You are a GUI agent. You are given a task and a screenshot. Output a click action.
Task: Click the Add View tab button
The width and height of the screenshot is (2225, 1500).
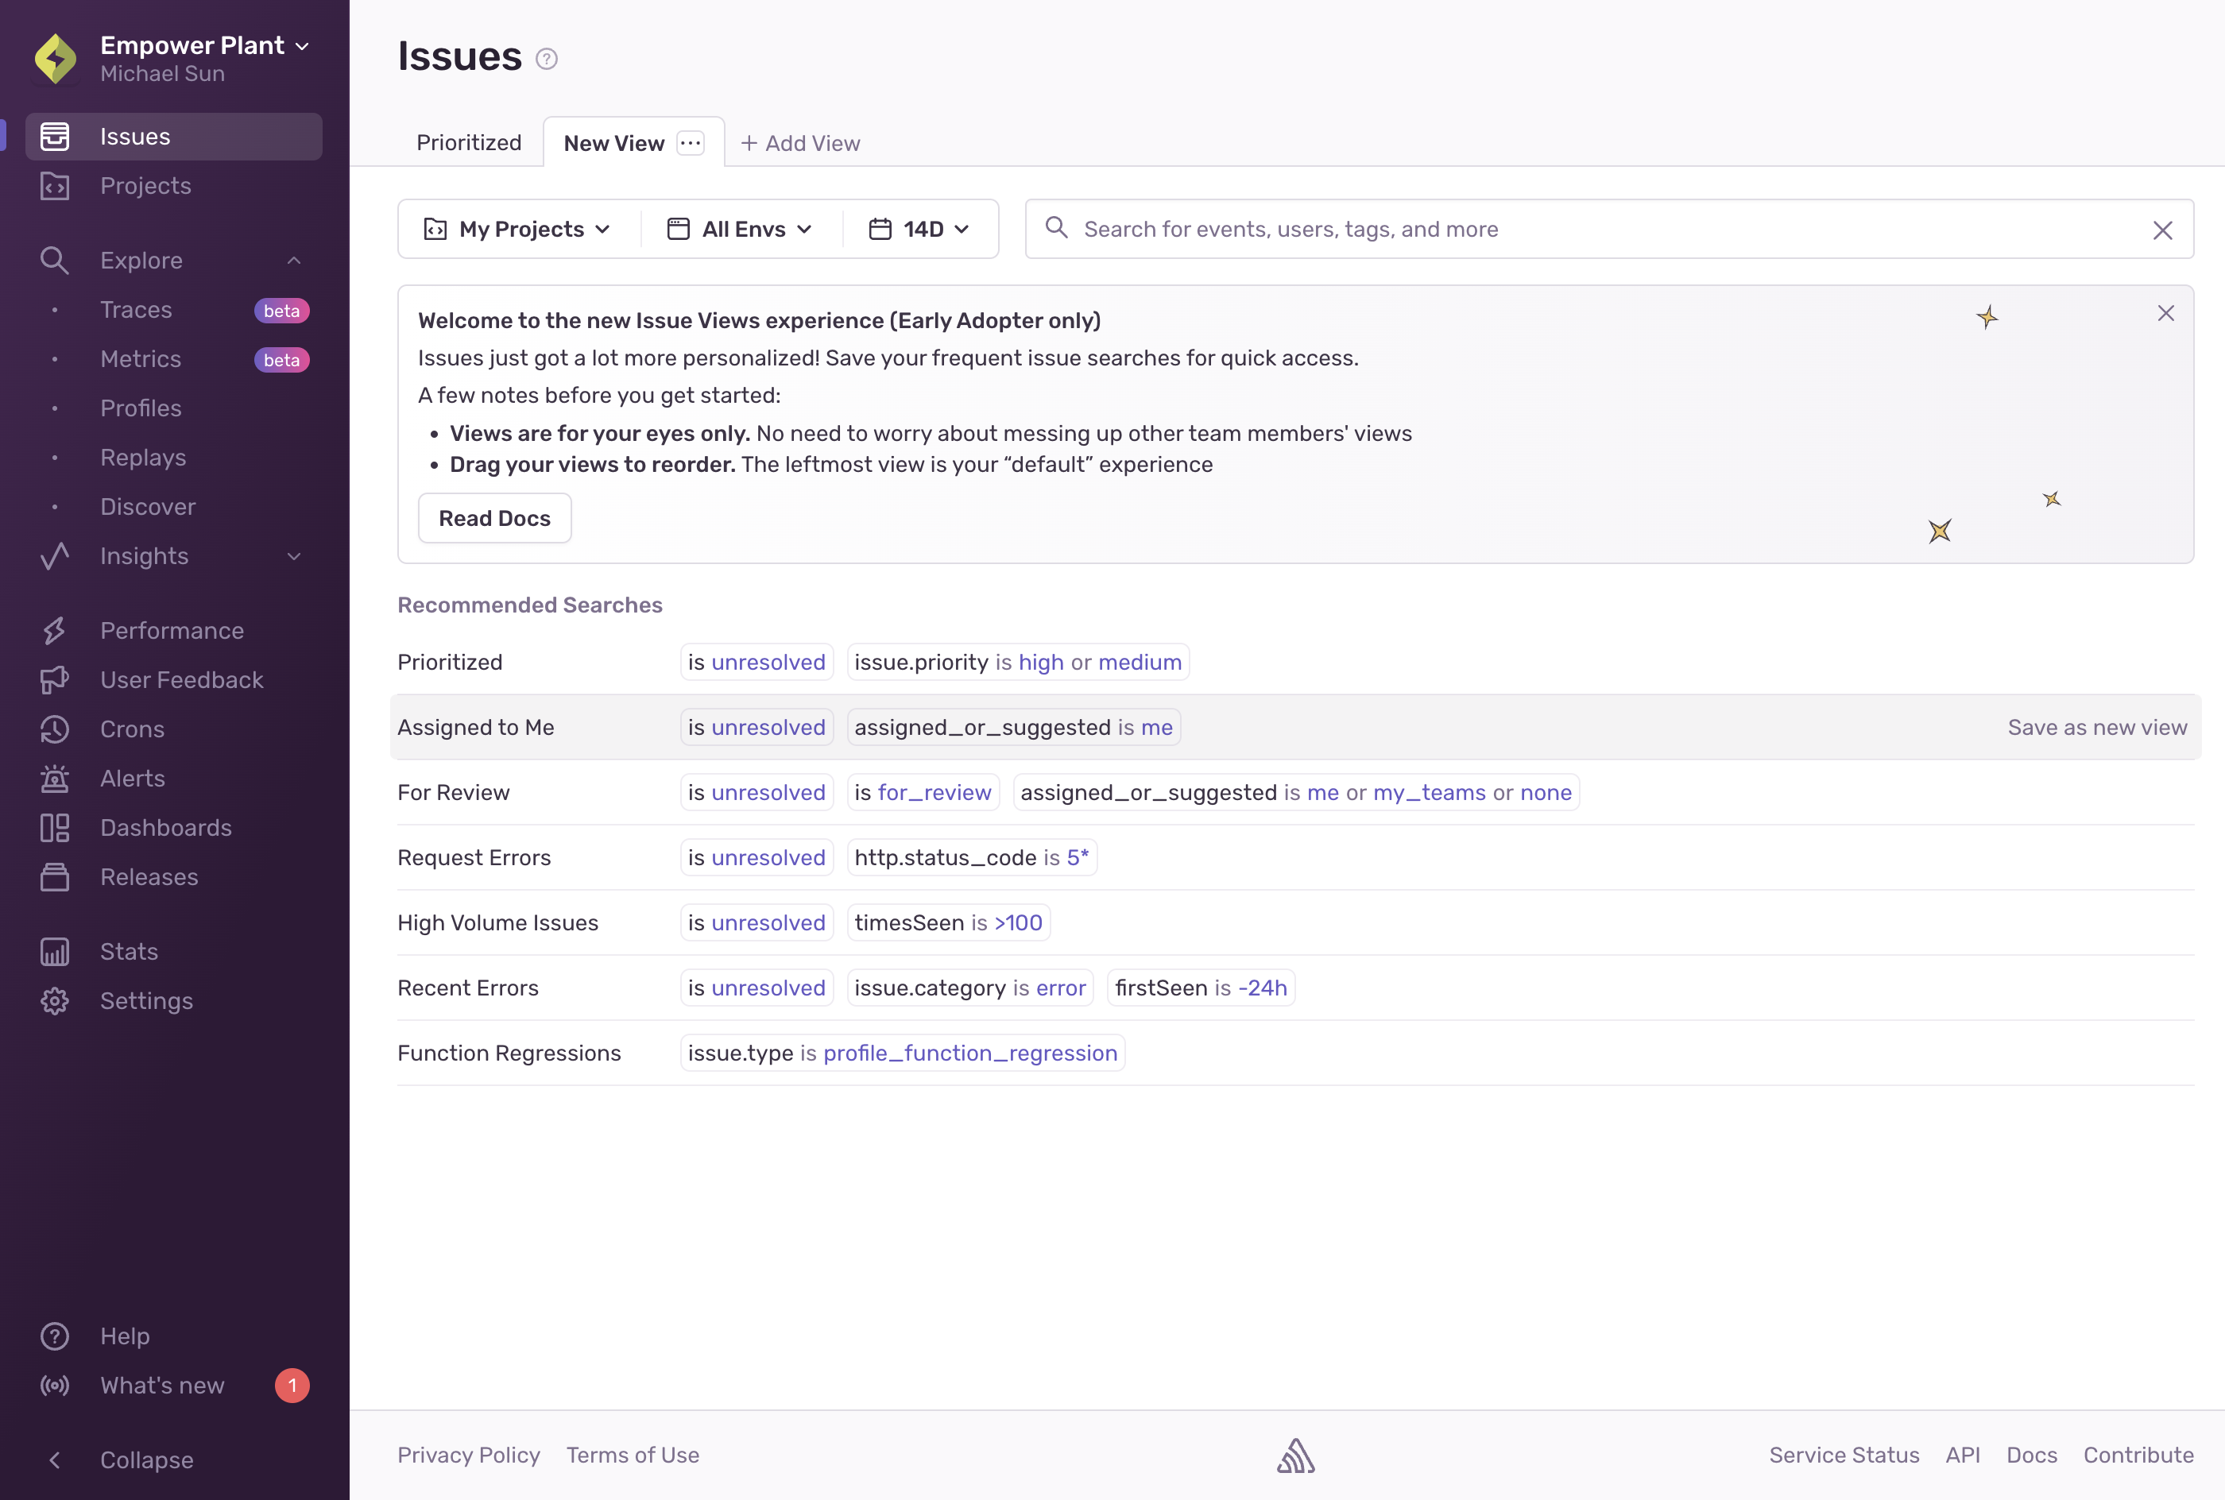tap(801, 144)
